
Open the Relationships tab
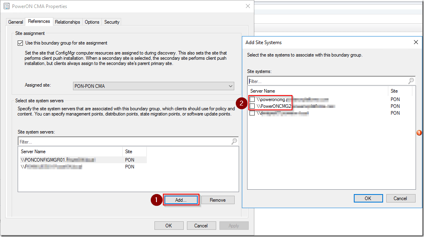pyautogui.click(x=67, y=22)
